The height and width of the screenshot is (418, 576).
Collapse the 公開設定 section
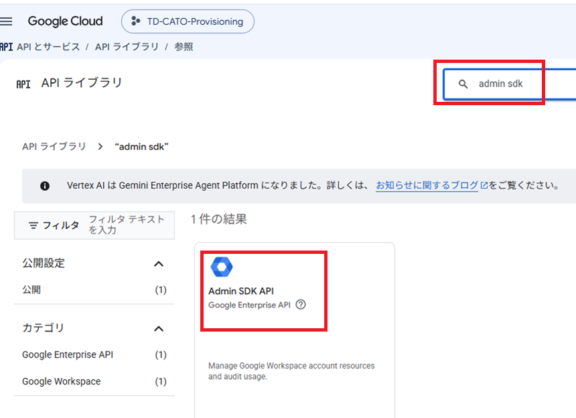pyautogui.click(x=159, y=264)
